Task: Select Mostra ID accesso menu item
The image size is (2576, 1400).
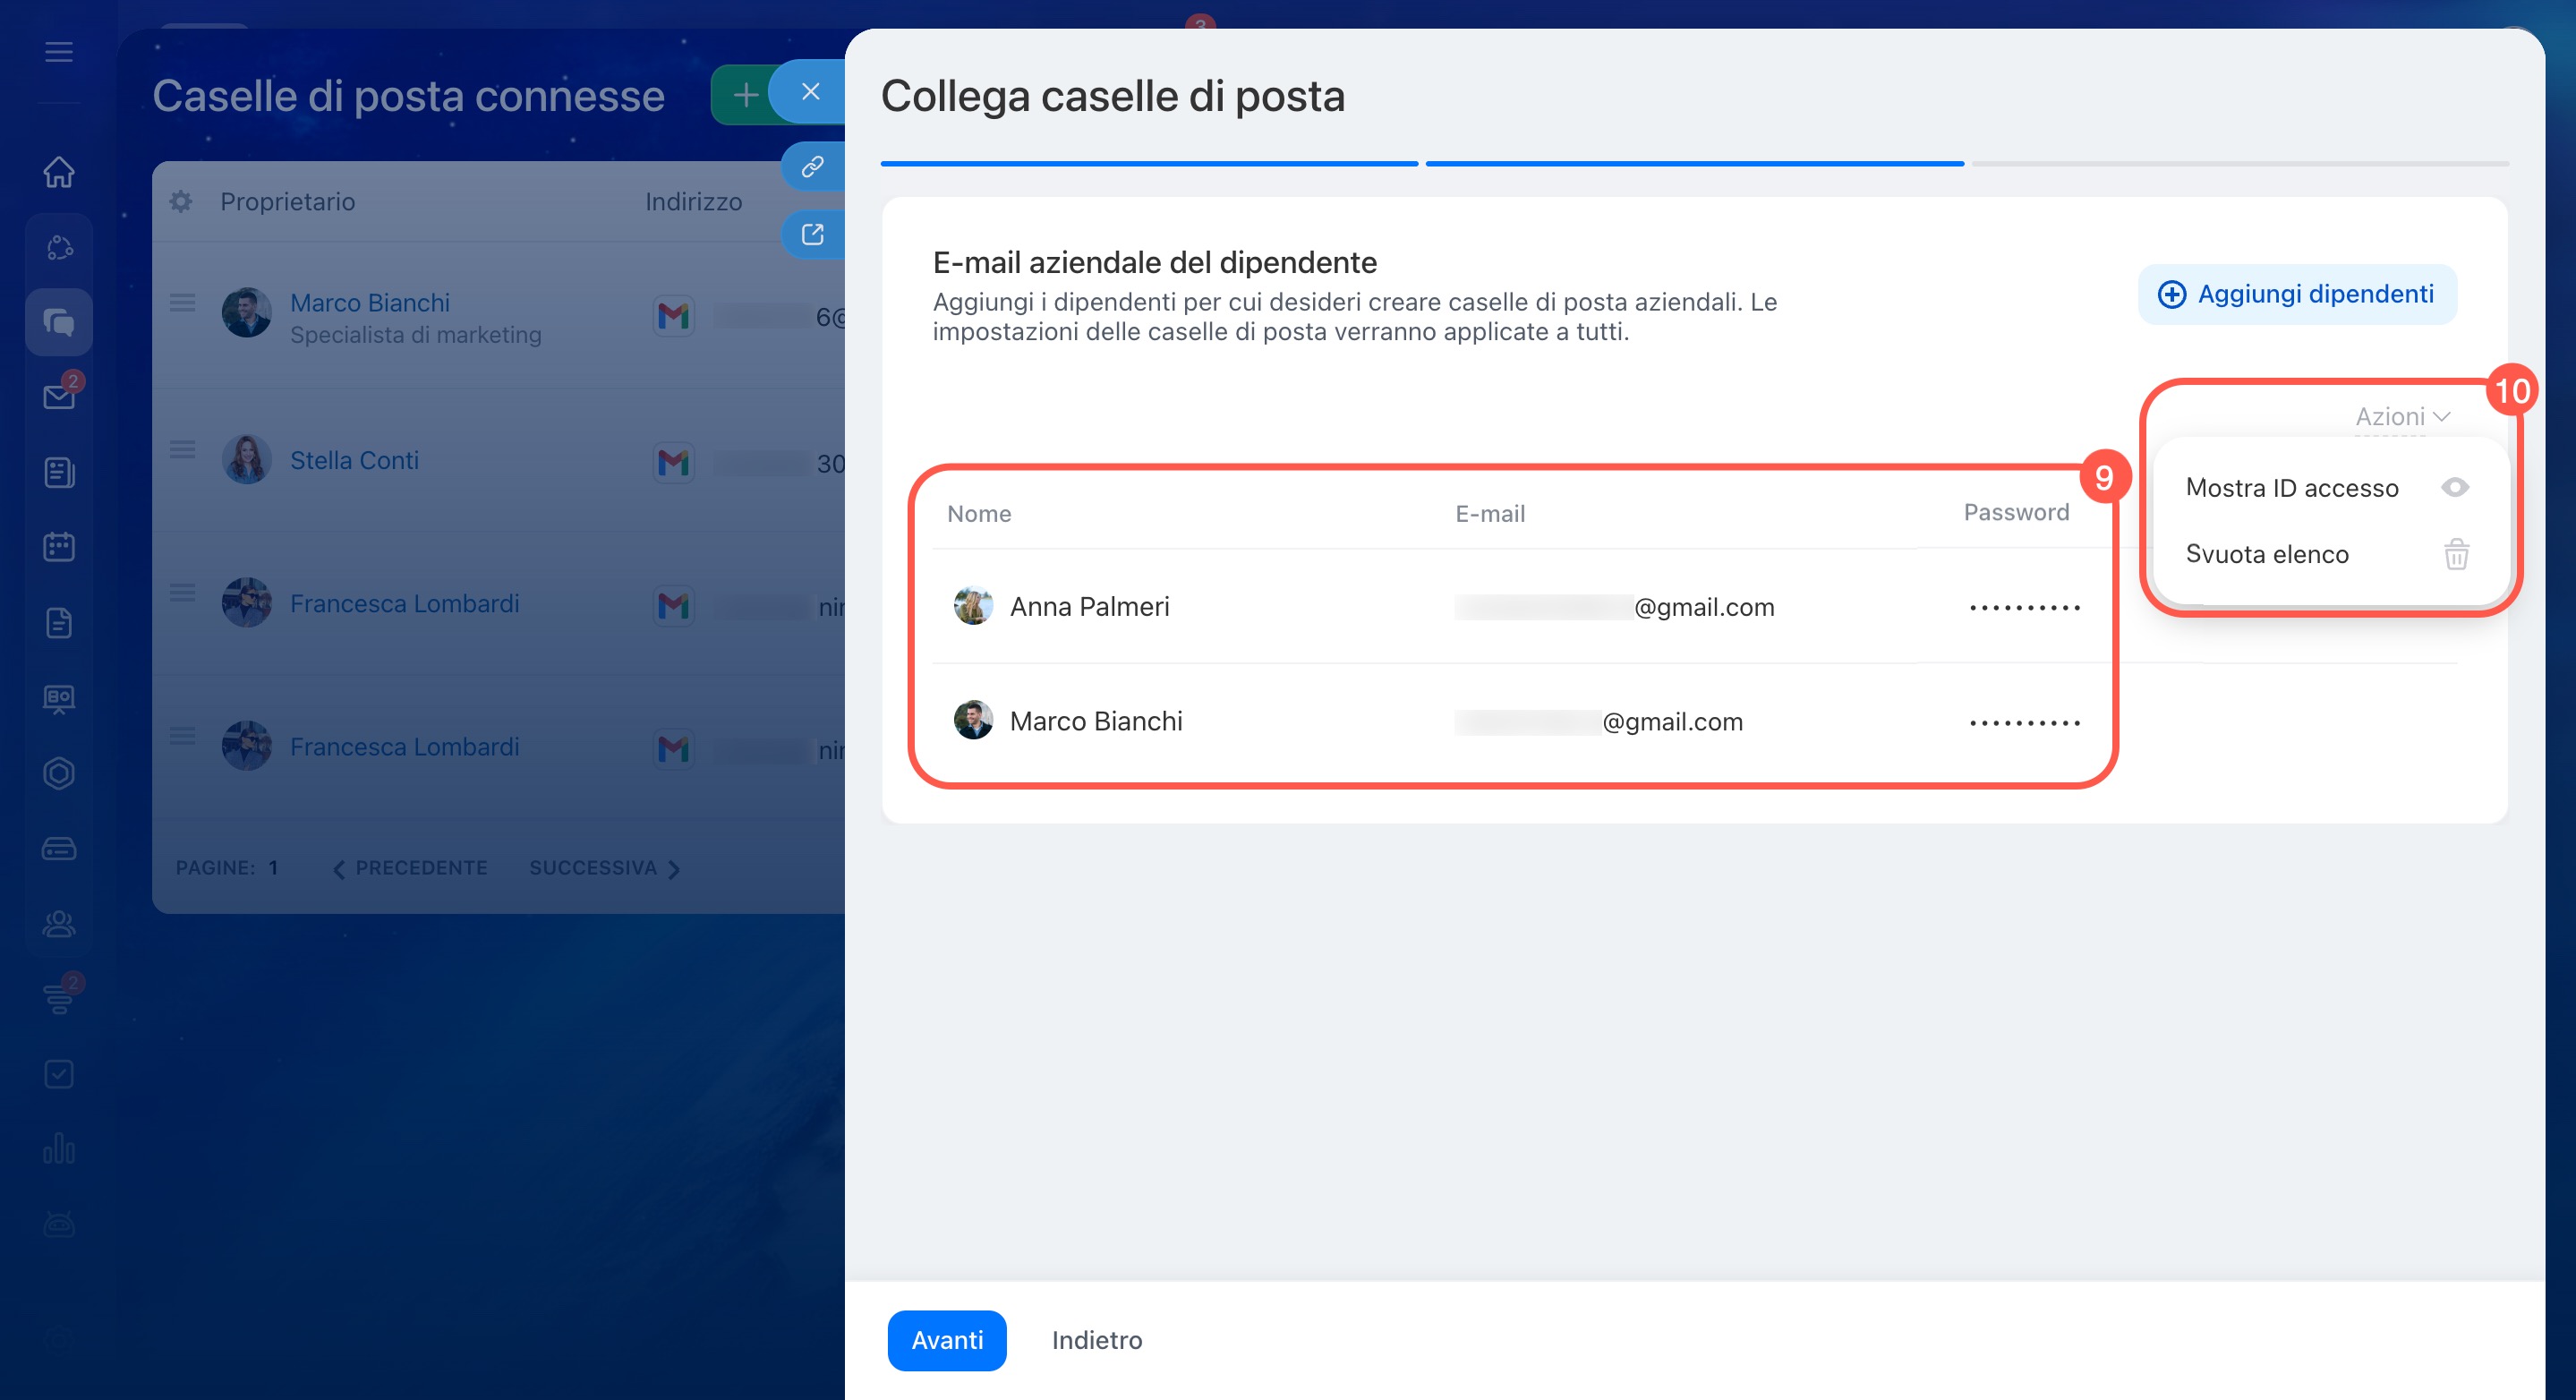Action: click(x=2291, y=488)
